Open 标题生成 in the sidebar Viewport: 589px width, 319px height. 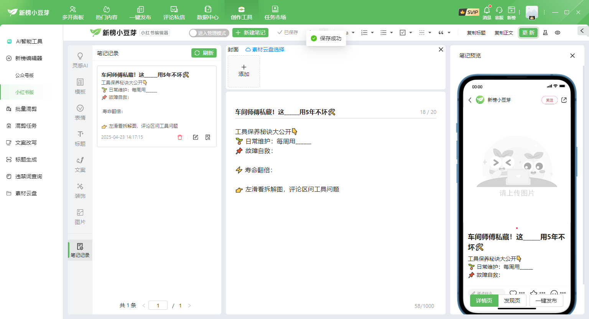26,159
